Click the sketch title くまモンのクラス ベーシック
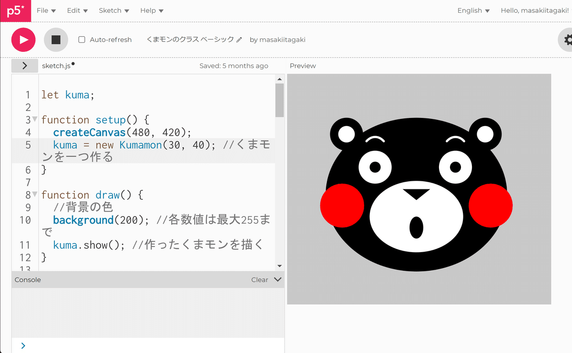Viewport: 572px width, 353px height. click(x=190, y=39)
